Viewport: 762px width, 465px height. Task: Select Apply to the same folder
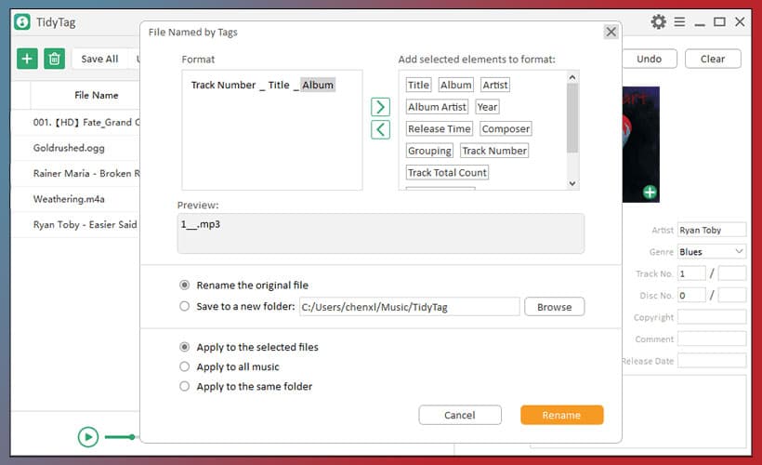tap(184, 386)
